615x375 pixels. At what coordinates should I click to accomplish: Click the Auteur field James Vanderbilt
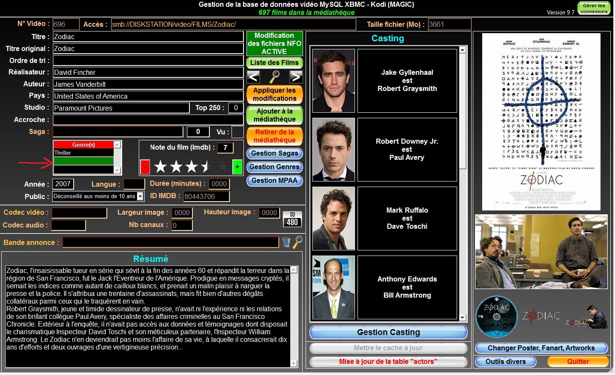[148, 84]
